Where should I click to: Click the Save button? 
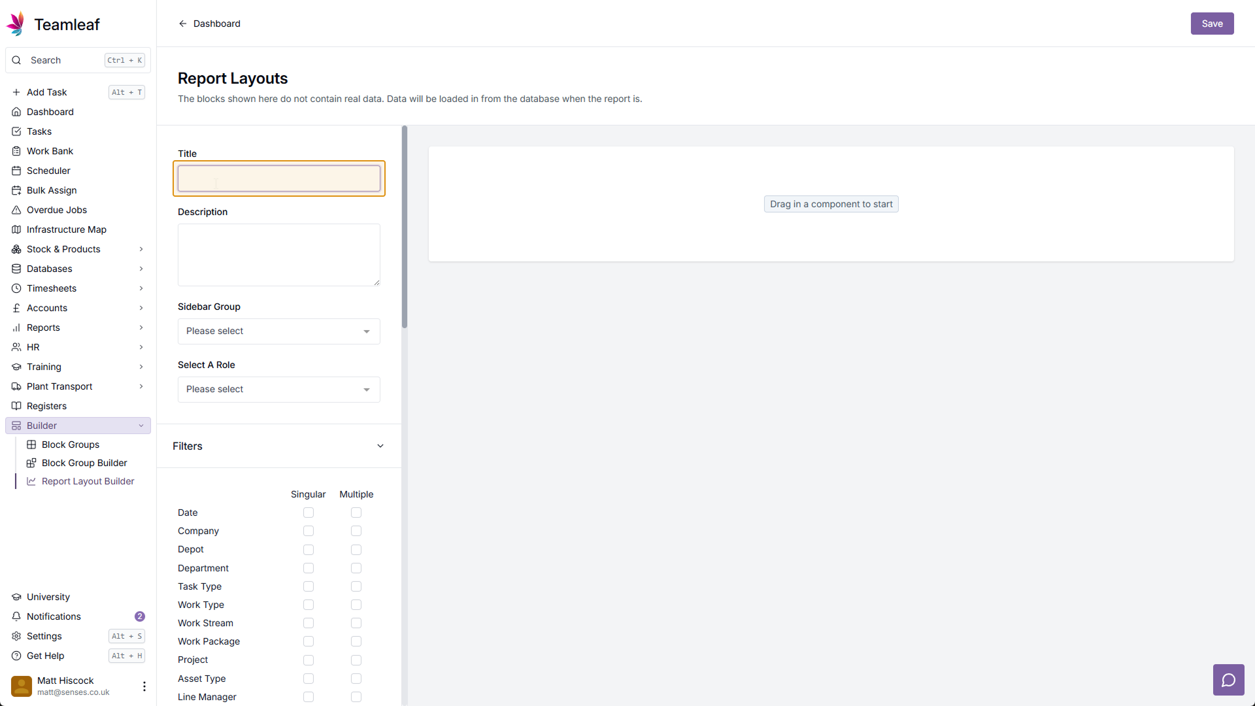[1212, 24]
